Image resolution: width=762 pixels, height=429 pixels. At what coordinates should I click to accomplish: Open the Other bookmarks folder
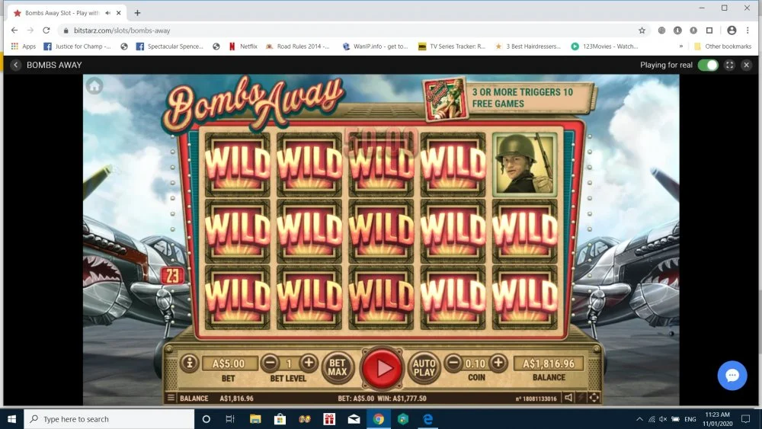[722, 46]
